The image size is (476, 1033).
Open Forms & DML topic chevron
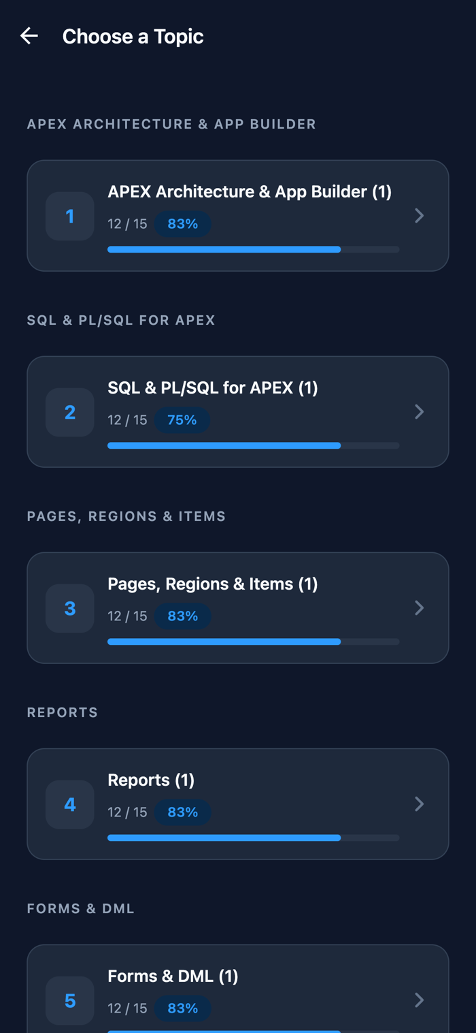pyautogui.click(x=420, y=1000)
